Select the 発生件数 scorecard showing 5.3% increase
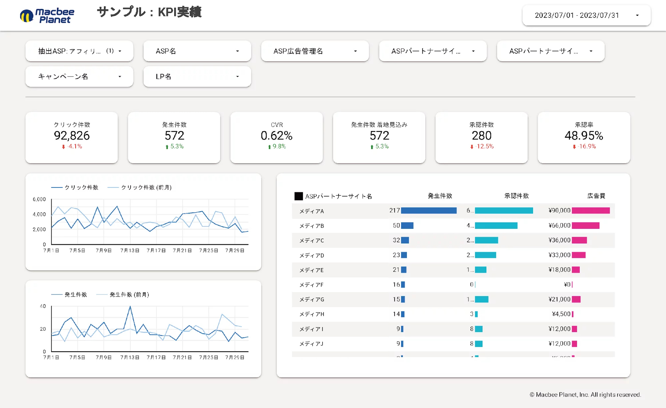Image resolution: width=666 pixels, height=408 pixels. pyautogui.click(x=174, y=137)
